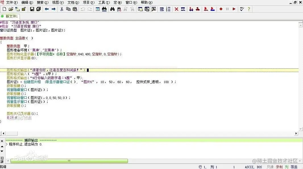Open Find with the binoculars icon
Screen dimensions: 303x169
[112, 9]
